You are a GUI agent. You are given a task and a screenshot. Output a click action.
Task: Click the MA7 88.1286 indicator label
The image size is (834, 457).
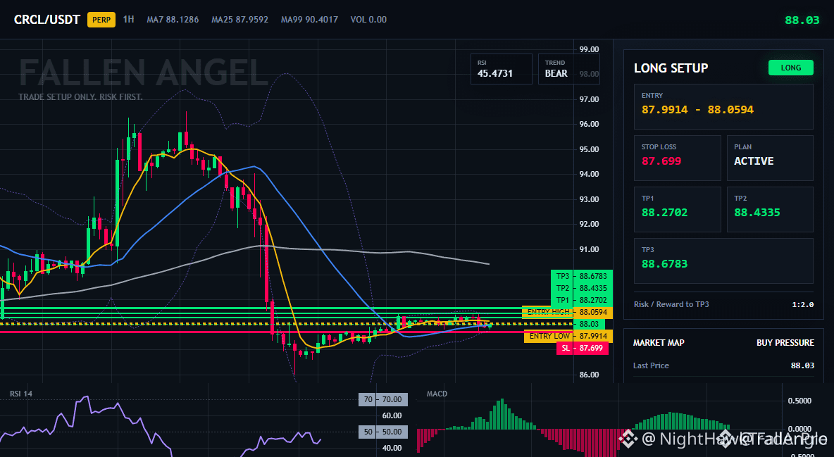click(173, 19)
